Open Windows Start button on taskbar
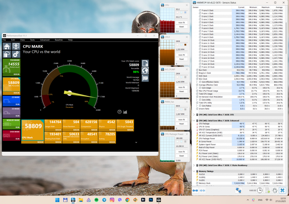This screenshot has height=204, width=289. [x=57, y=200]
